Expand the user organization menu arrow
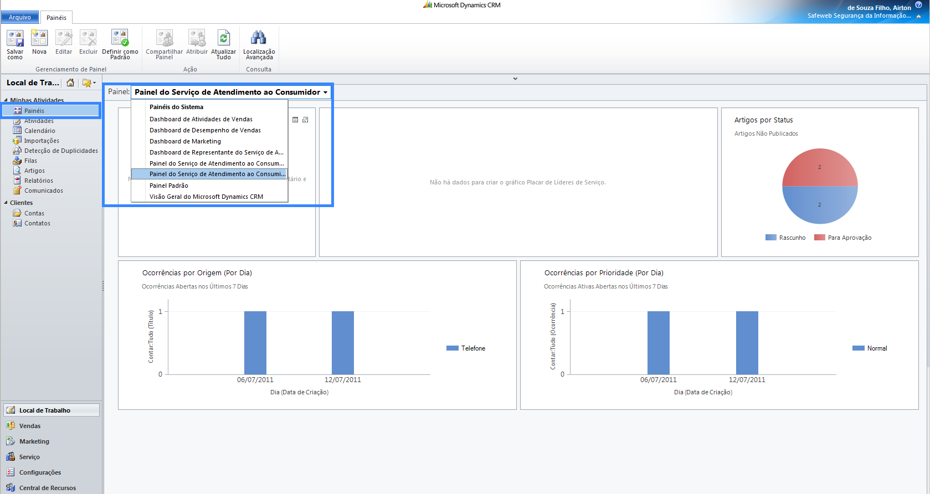The height and width of the screenshot is (494, 930). [919, 16]
